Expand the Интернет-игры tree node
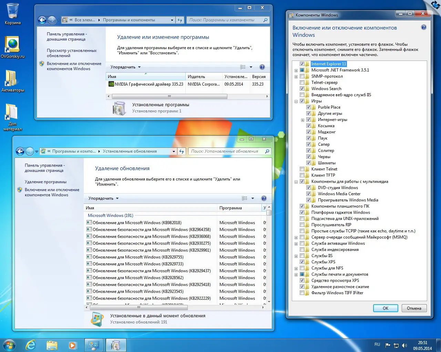The image size is (441, 352). [x=302, y=120]
